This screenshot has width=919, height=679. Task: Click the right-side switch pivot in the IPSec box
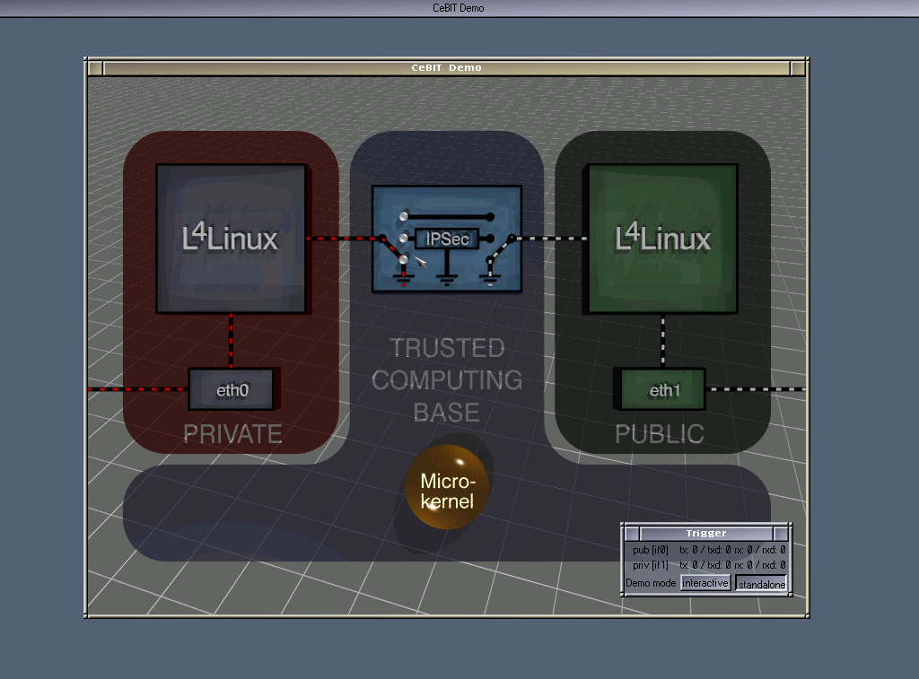[x=512, y=238]
